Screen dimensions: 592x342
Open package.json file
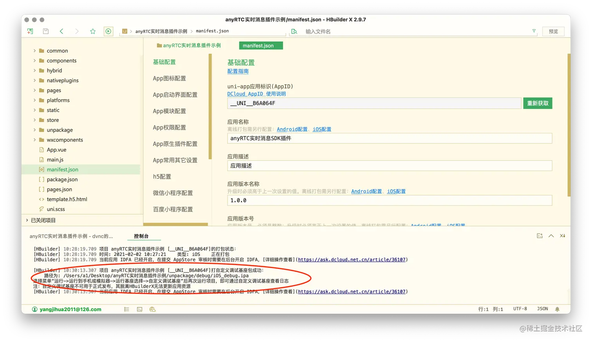[62, 179]
